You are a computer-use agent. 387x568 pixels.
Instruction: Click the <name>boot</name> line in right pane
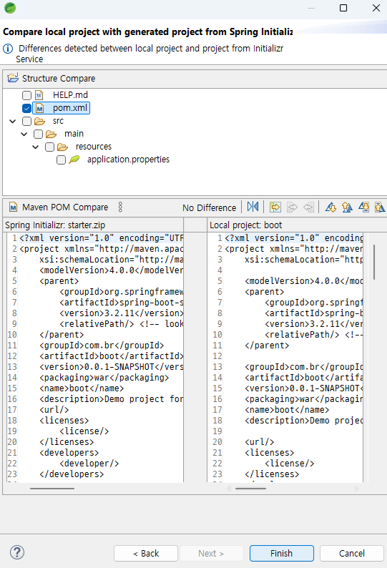[x=287, y=410]
